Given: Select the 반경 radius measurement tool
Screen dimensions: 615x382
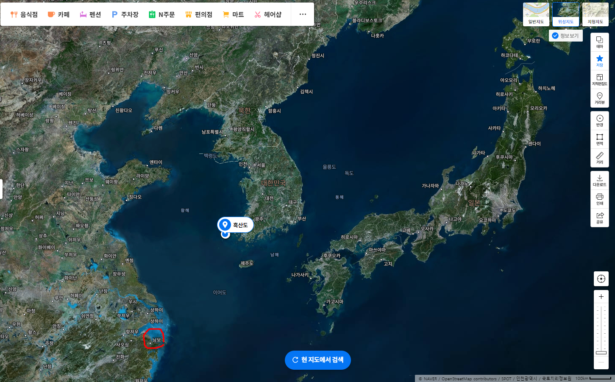Looking at the screenshot, I should [600, 121].
